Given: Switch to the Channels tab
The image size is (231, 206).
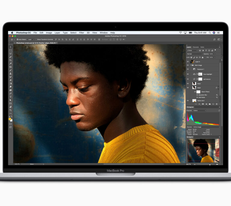Looking at the screenshot, I should point(196,47).
